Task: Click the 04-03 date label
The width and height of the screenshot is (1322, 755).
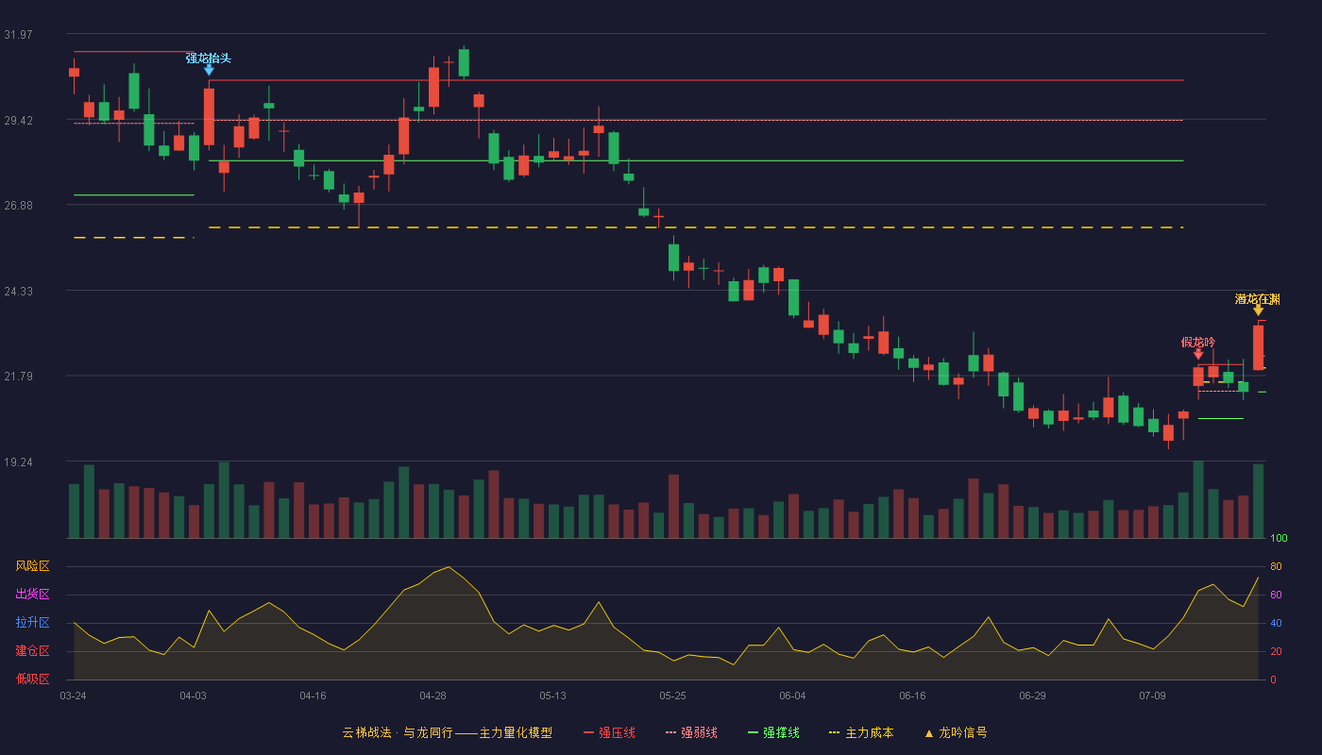Action: (193, 696)
